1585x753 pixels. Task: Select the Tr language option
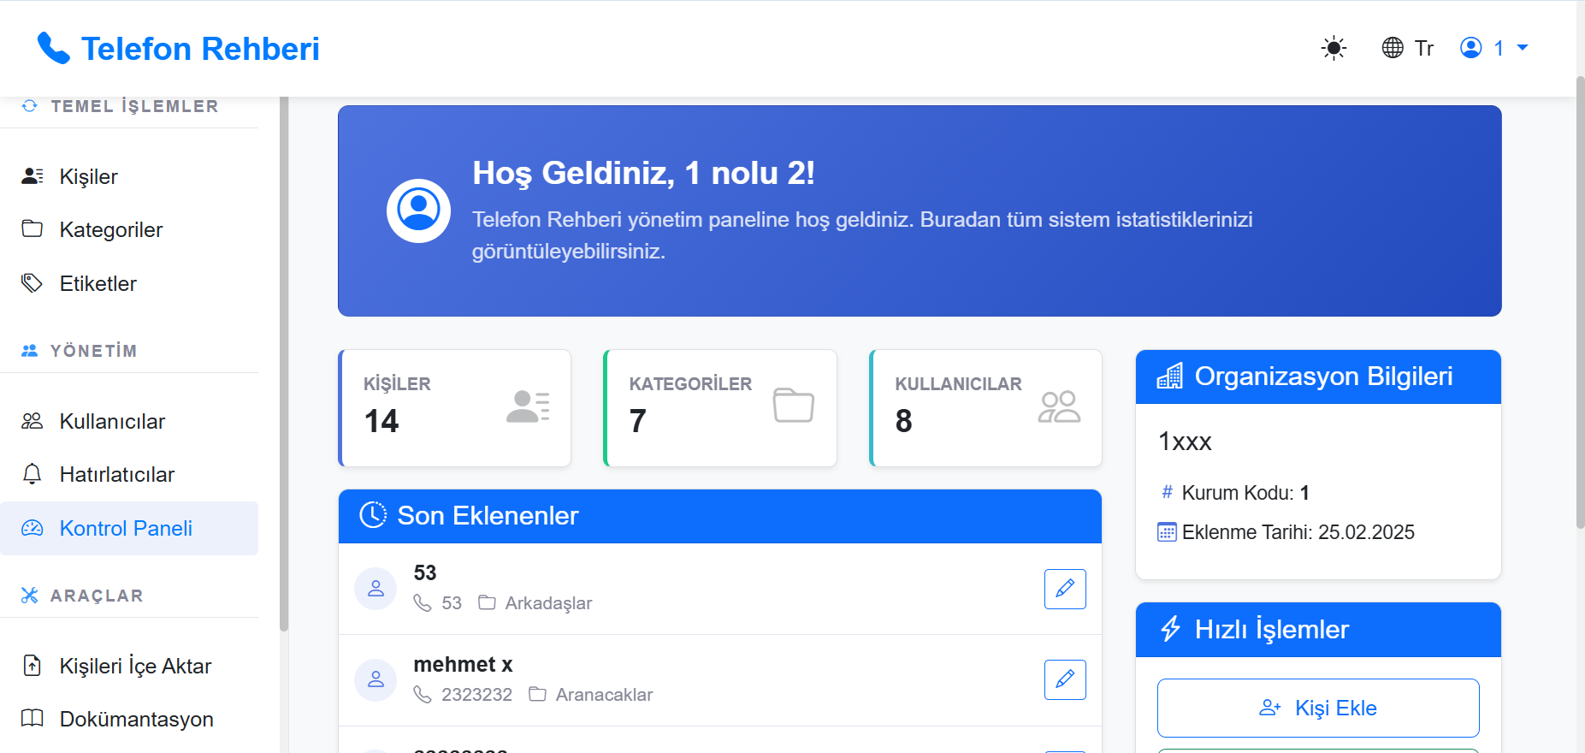coord(1423,48)
